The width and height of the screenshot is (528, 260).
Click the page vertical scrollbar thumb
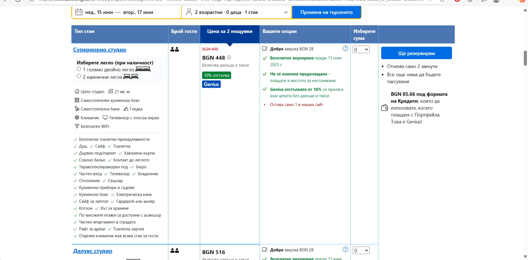point(525,58)
